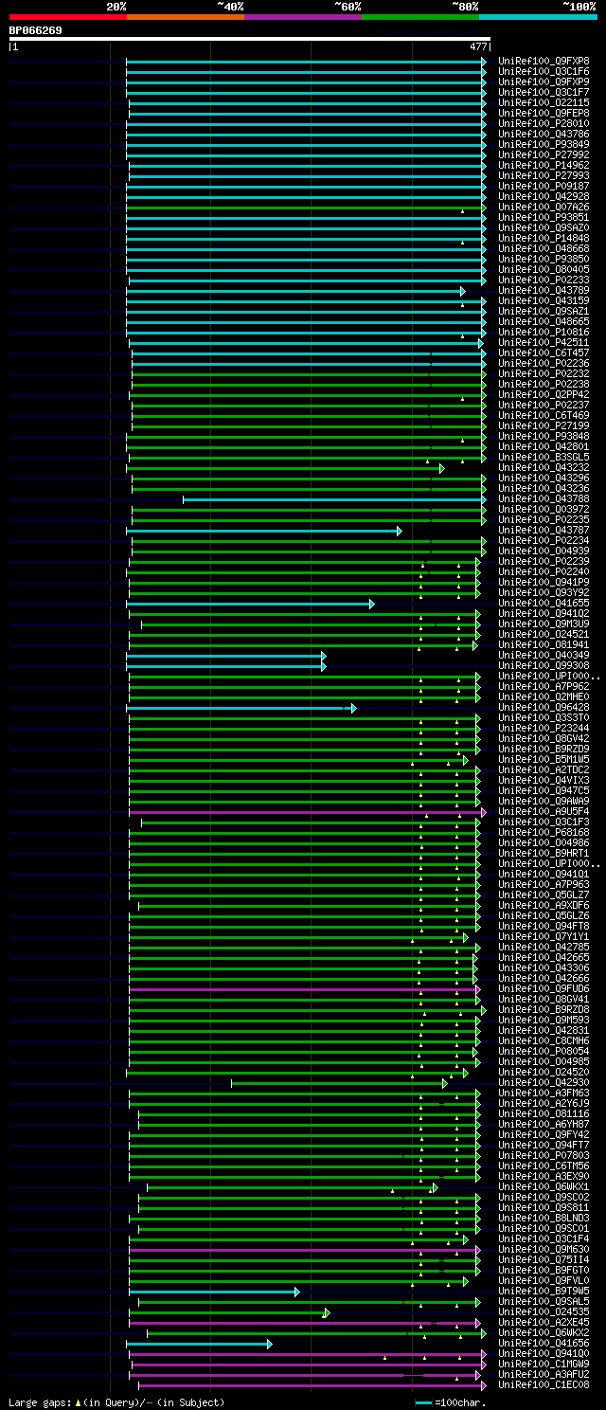Select the UniRef100_Q9SAZ0 label
Viewport: 606px width, 1410px height.
(x=544, y=228)
